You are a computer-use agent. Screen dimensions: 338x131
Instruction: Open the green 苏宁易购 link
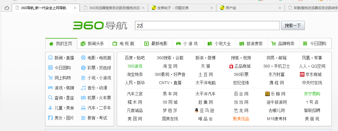point(312,94)
